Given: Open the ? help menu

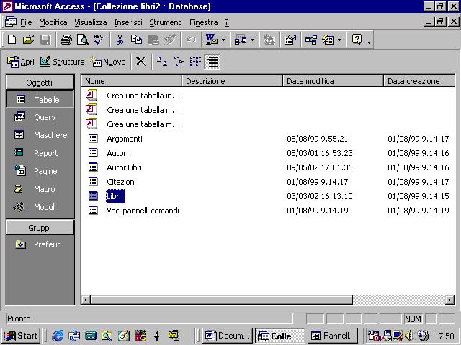Looking at the screenshot, I should coord(227,22).
